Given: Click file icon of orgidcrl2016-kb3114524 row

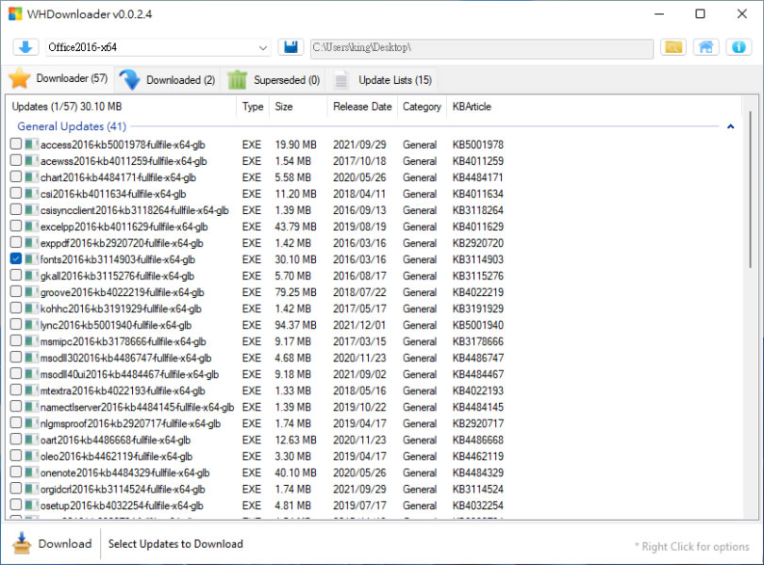Looking at the screenshot, I should click(x=32, y=489).
